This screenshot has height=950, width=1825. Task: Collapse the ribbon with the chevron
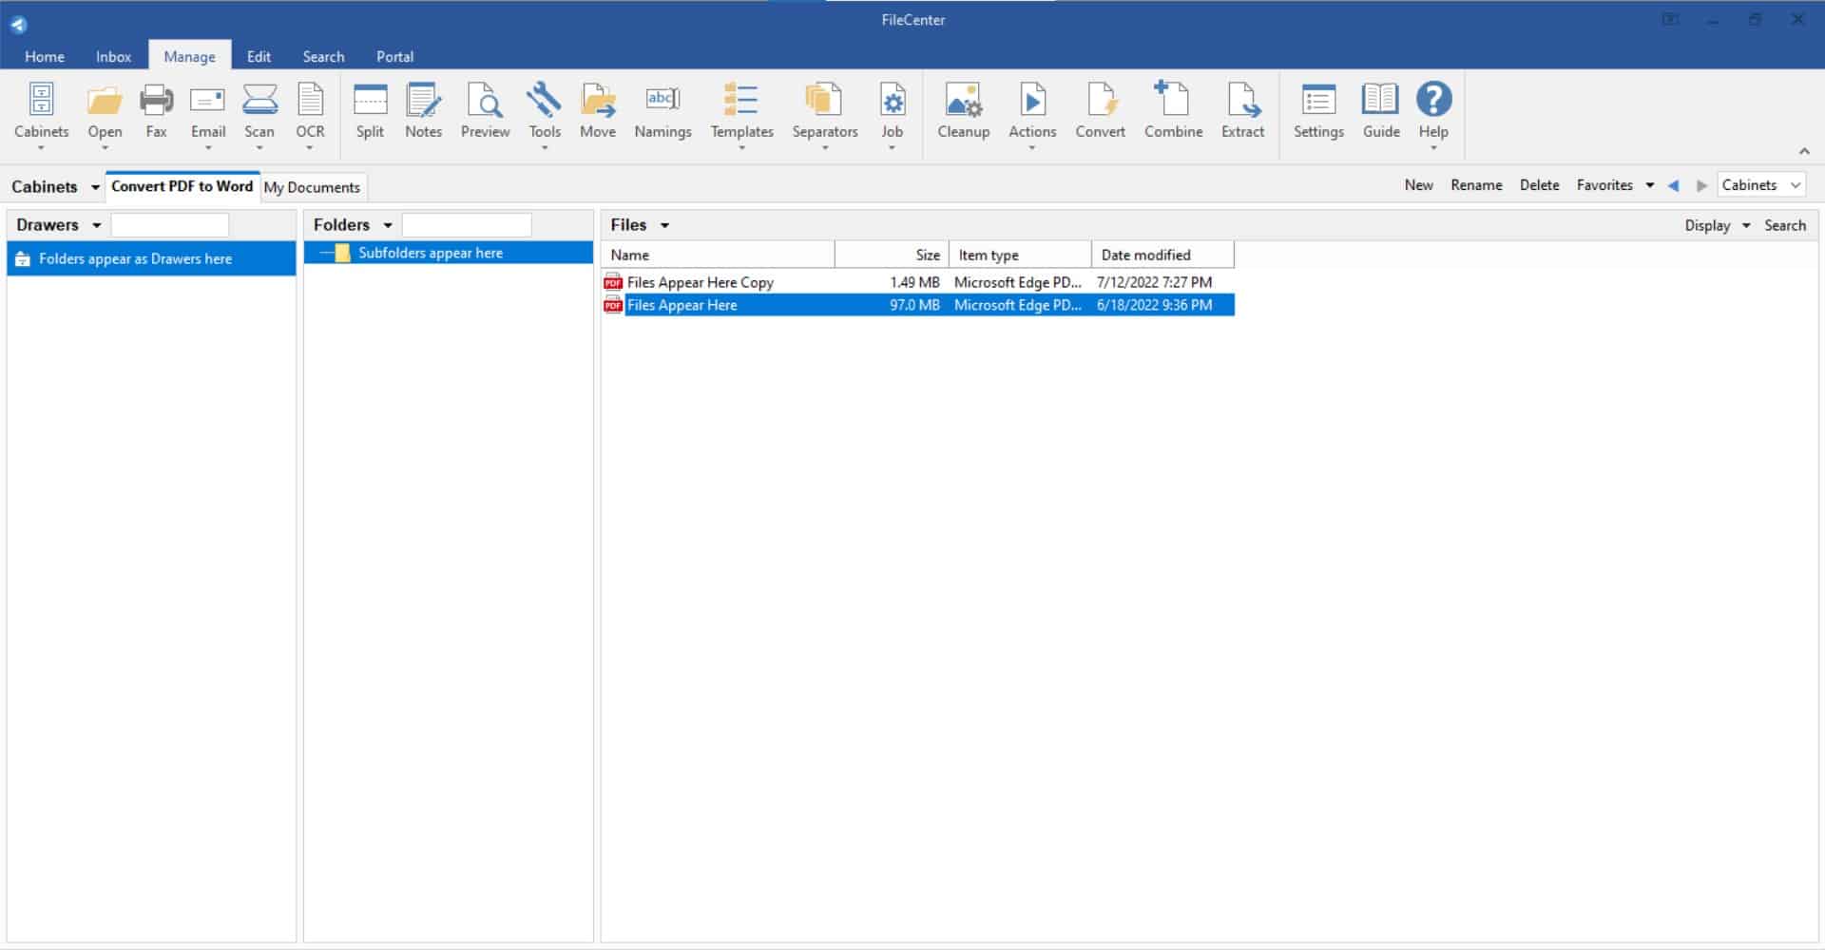1803,151
